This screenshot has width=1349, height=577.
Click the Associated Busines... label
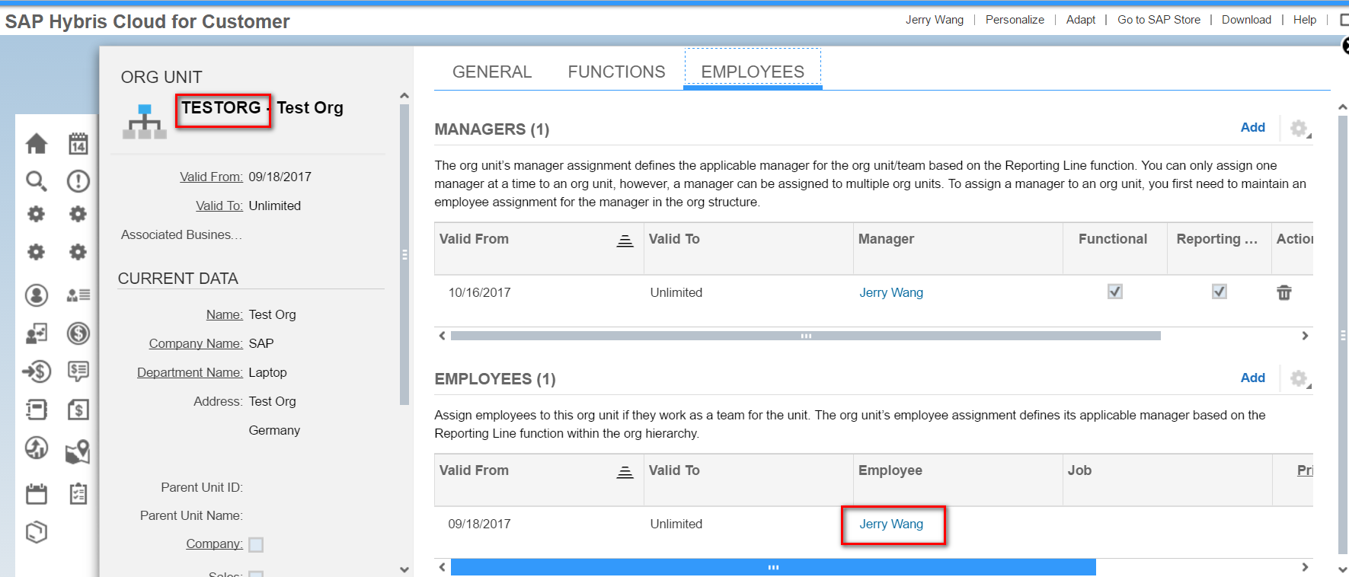pos(181,234)
